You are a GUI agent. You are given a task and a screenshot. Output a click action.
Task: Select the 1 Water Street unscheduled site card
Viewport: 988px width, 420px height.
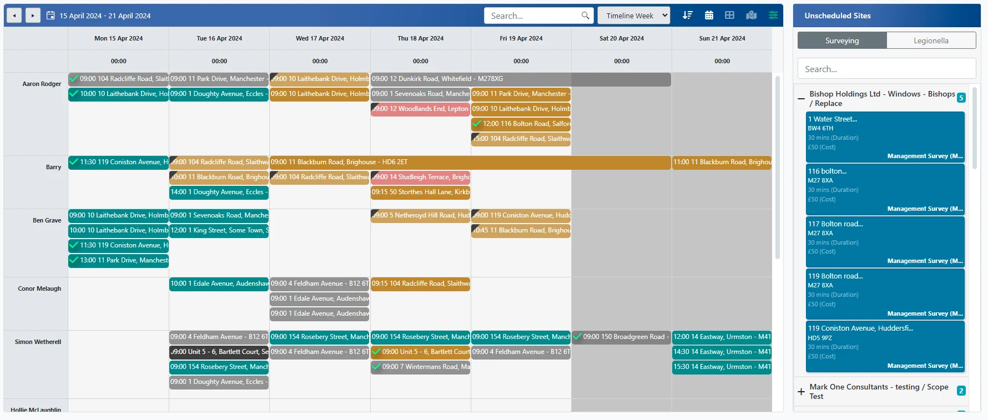coord(885,137)
